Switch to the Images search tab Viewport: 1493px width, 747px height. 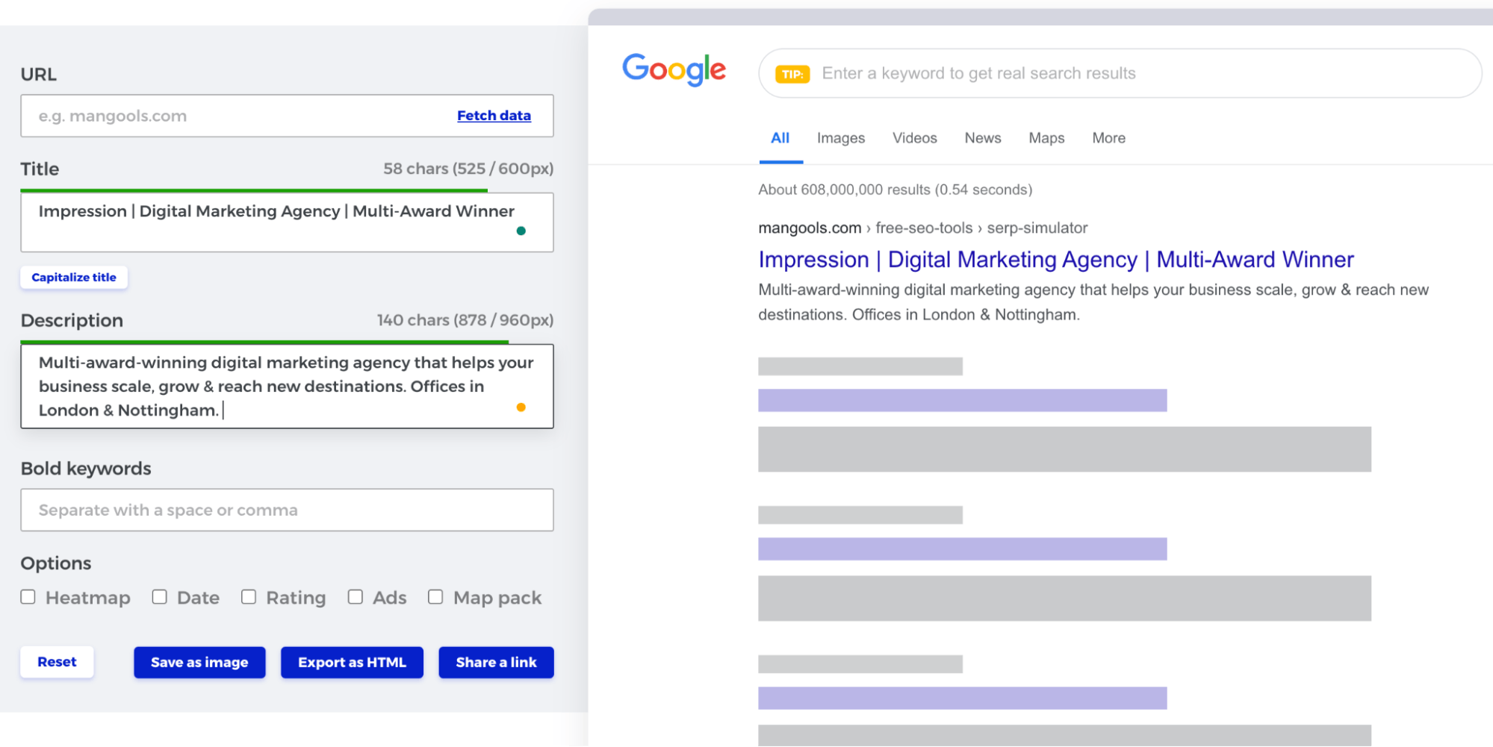click(x=841, y=138)
